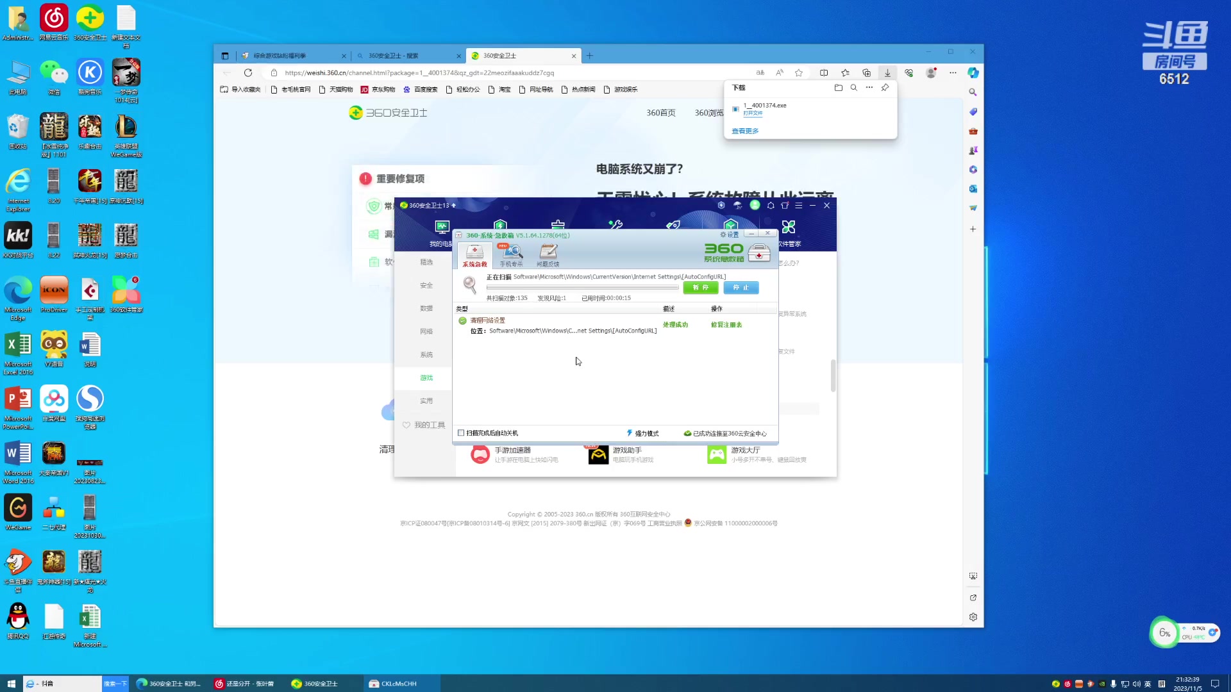This screenshot has width=1231, height=692.
Task: Open 设置 gear in rescue toolbox
Action: pyautogui.click(x=730, y=235)
